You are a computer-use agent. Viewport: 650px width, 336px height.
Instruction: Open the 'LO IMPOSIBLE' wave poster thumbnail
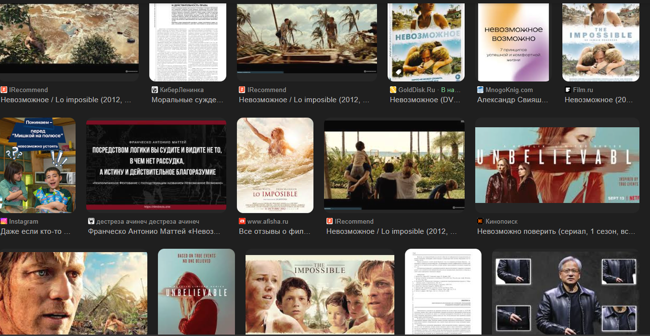click(x=275, y=165)
